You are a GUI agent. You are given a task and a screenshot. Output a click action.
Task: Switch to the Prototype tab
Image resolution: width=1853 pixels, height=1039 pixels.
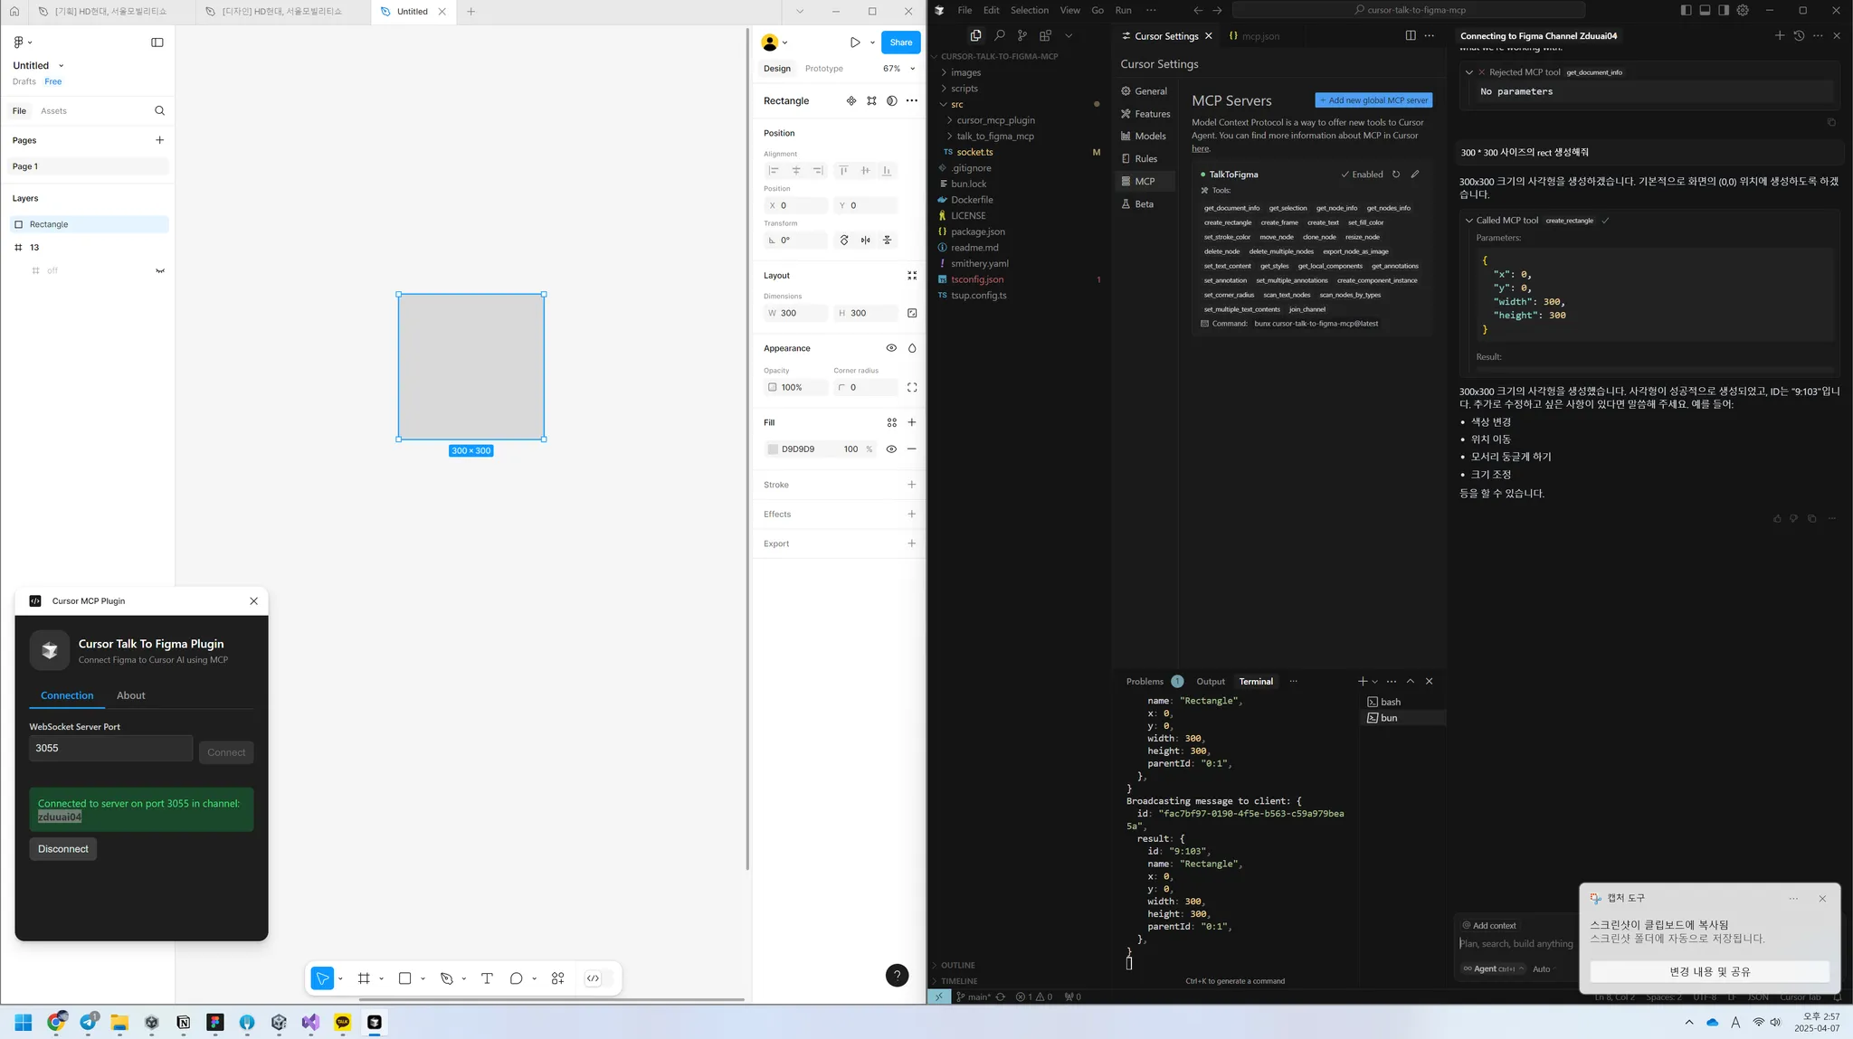pos(823,69)
